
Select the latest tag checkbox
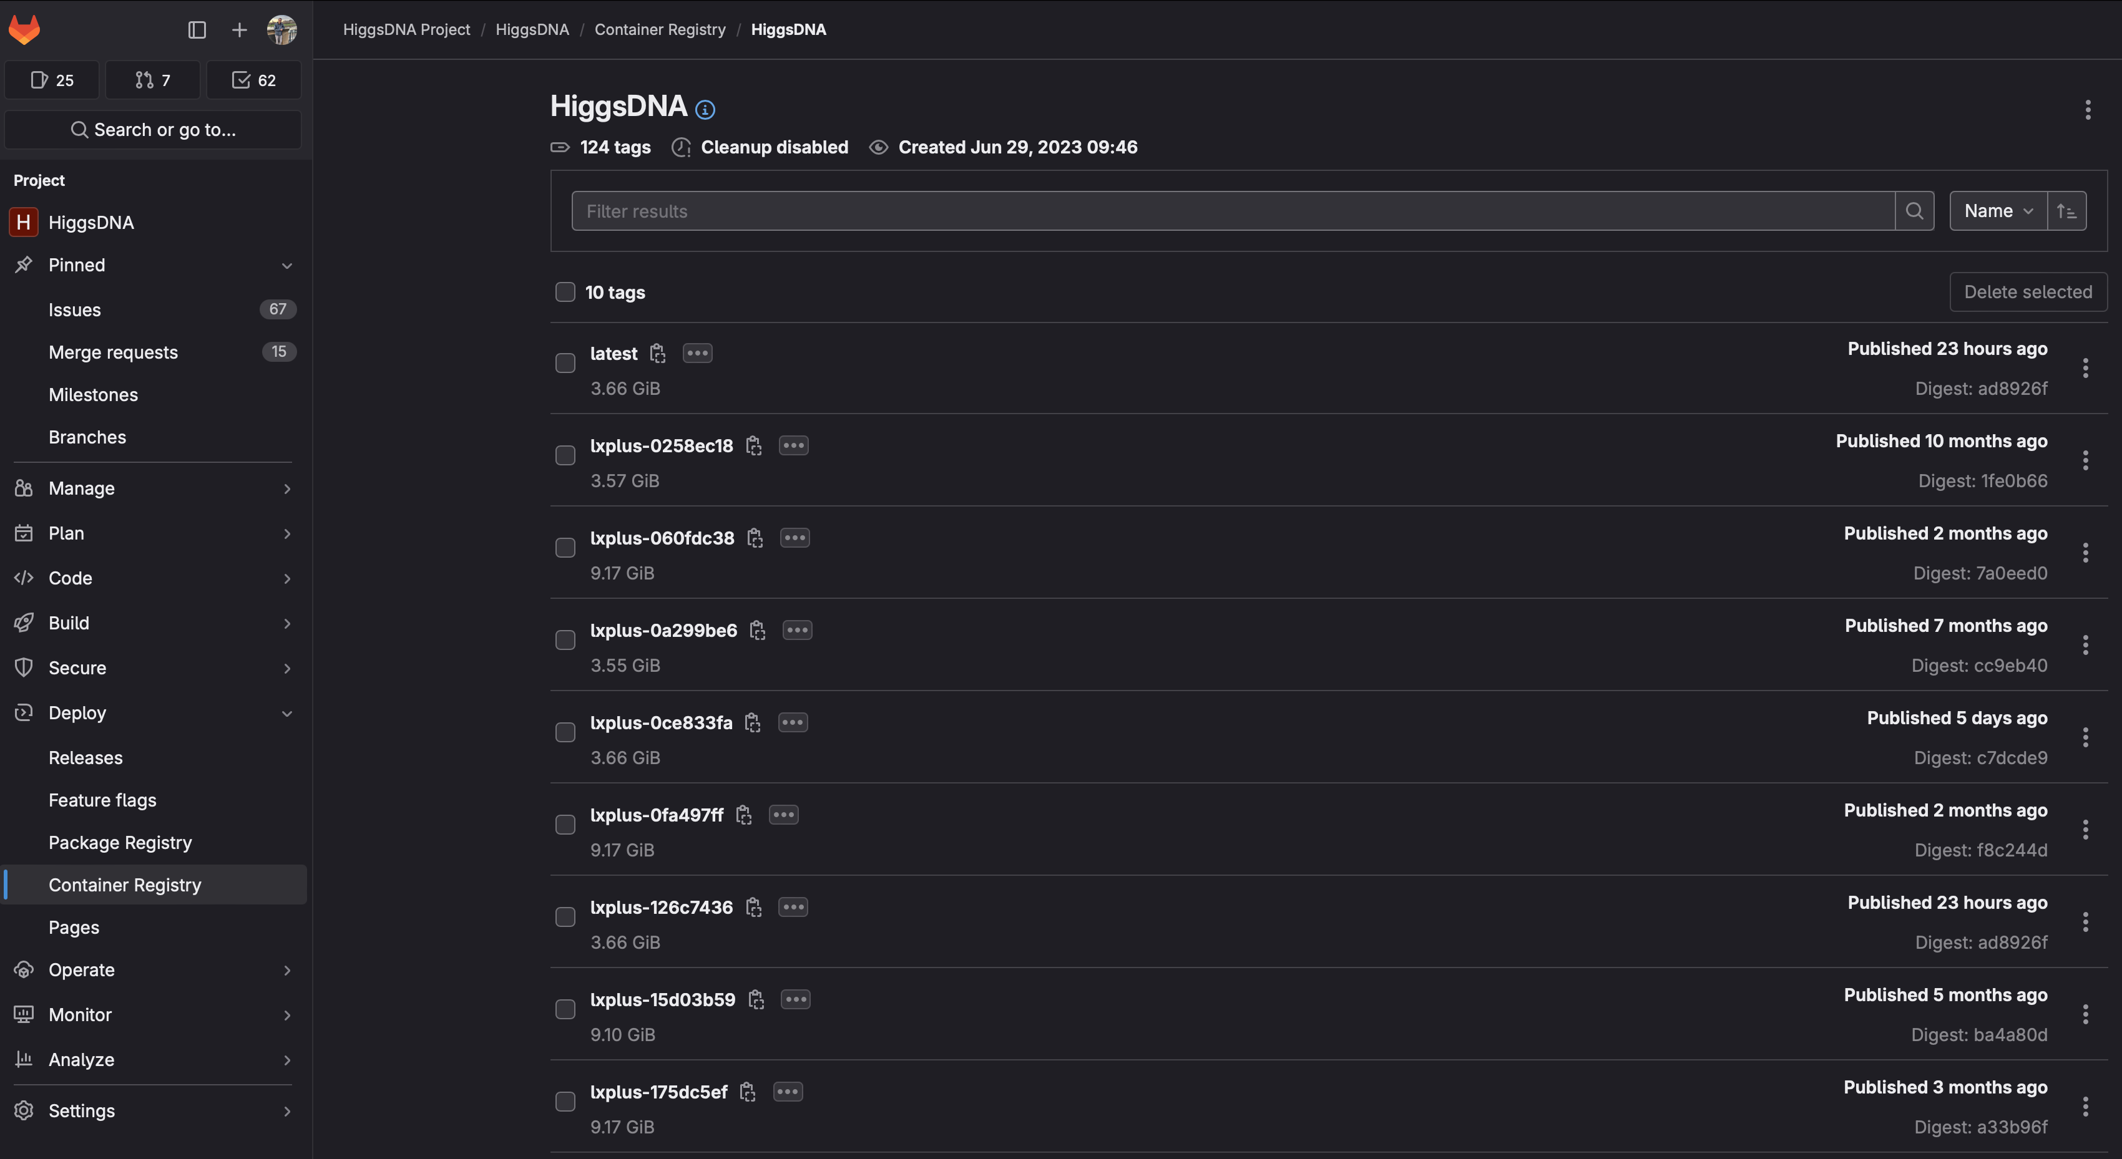[x=565, y=363]
